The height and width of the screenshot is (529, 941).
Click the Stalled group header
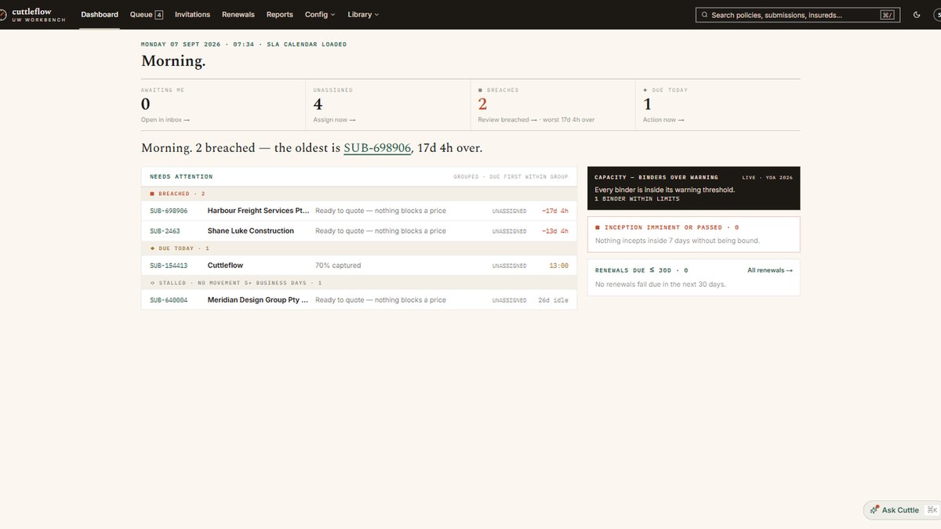359,283
